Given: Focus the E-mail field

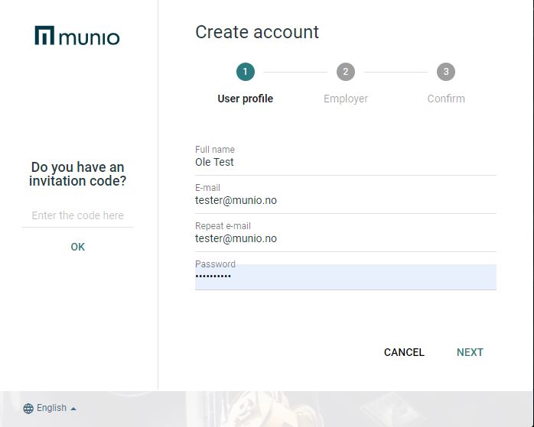Looking at the screenshot, I should tap(346, 198).
